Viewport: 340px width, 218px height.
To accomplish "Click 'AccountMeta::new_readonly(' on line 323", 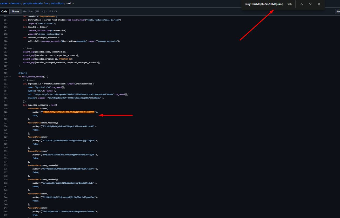I will coord(43,123).
